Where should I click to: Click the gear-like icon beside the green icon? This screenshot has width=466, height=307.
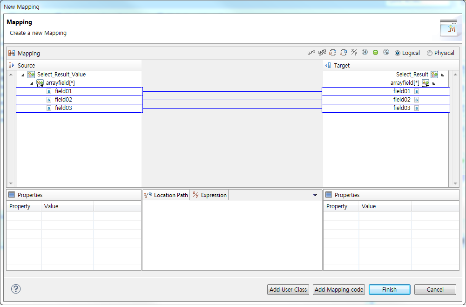(x=386, y=52)
